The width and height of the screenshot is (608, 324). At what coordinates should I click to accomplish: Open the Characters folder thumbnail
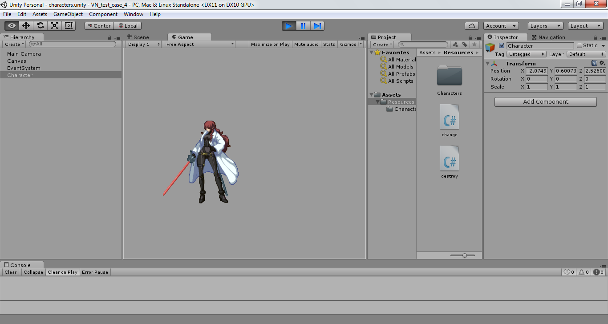pos(450,76)
